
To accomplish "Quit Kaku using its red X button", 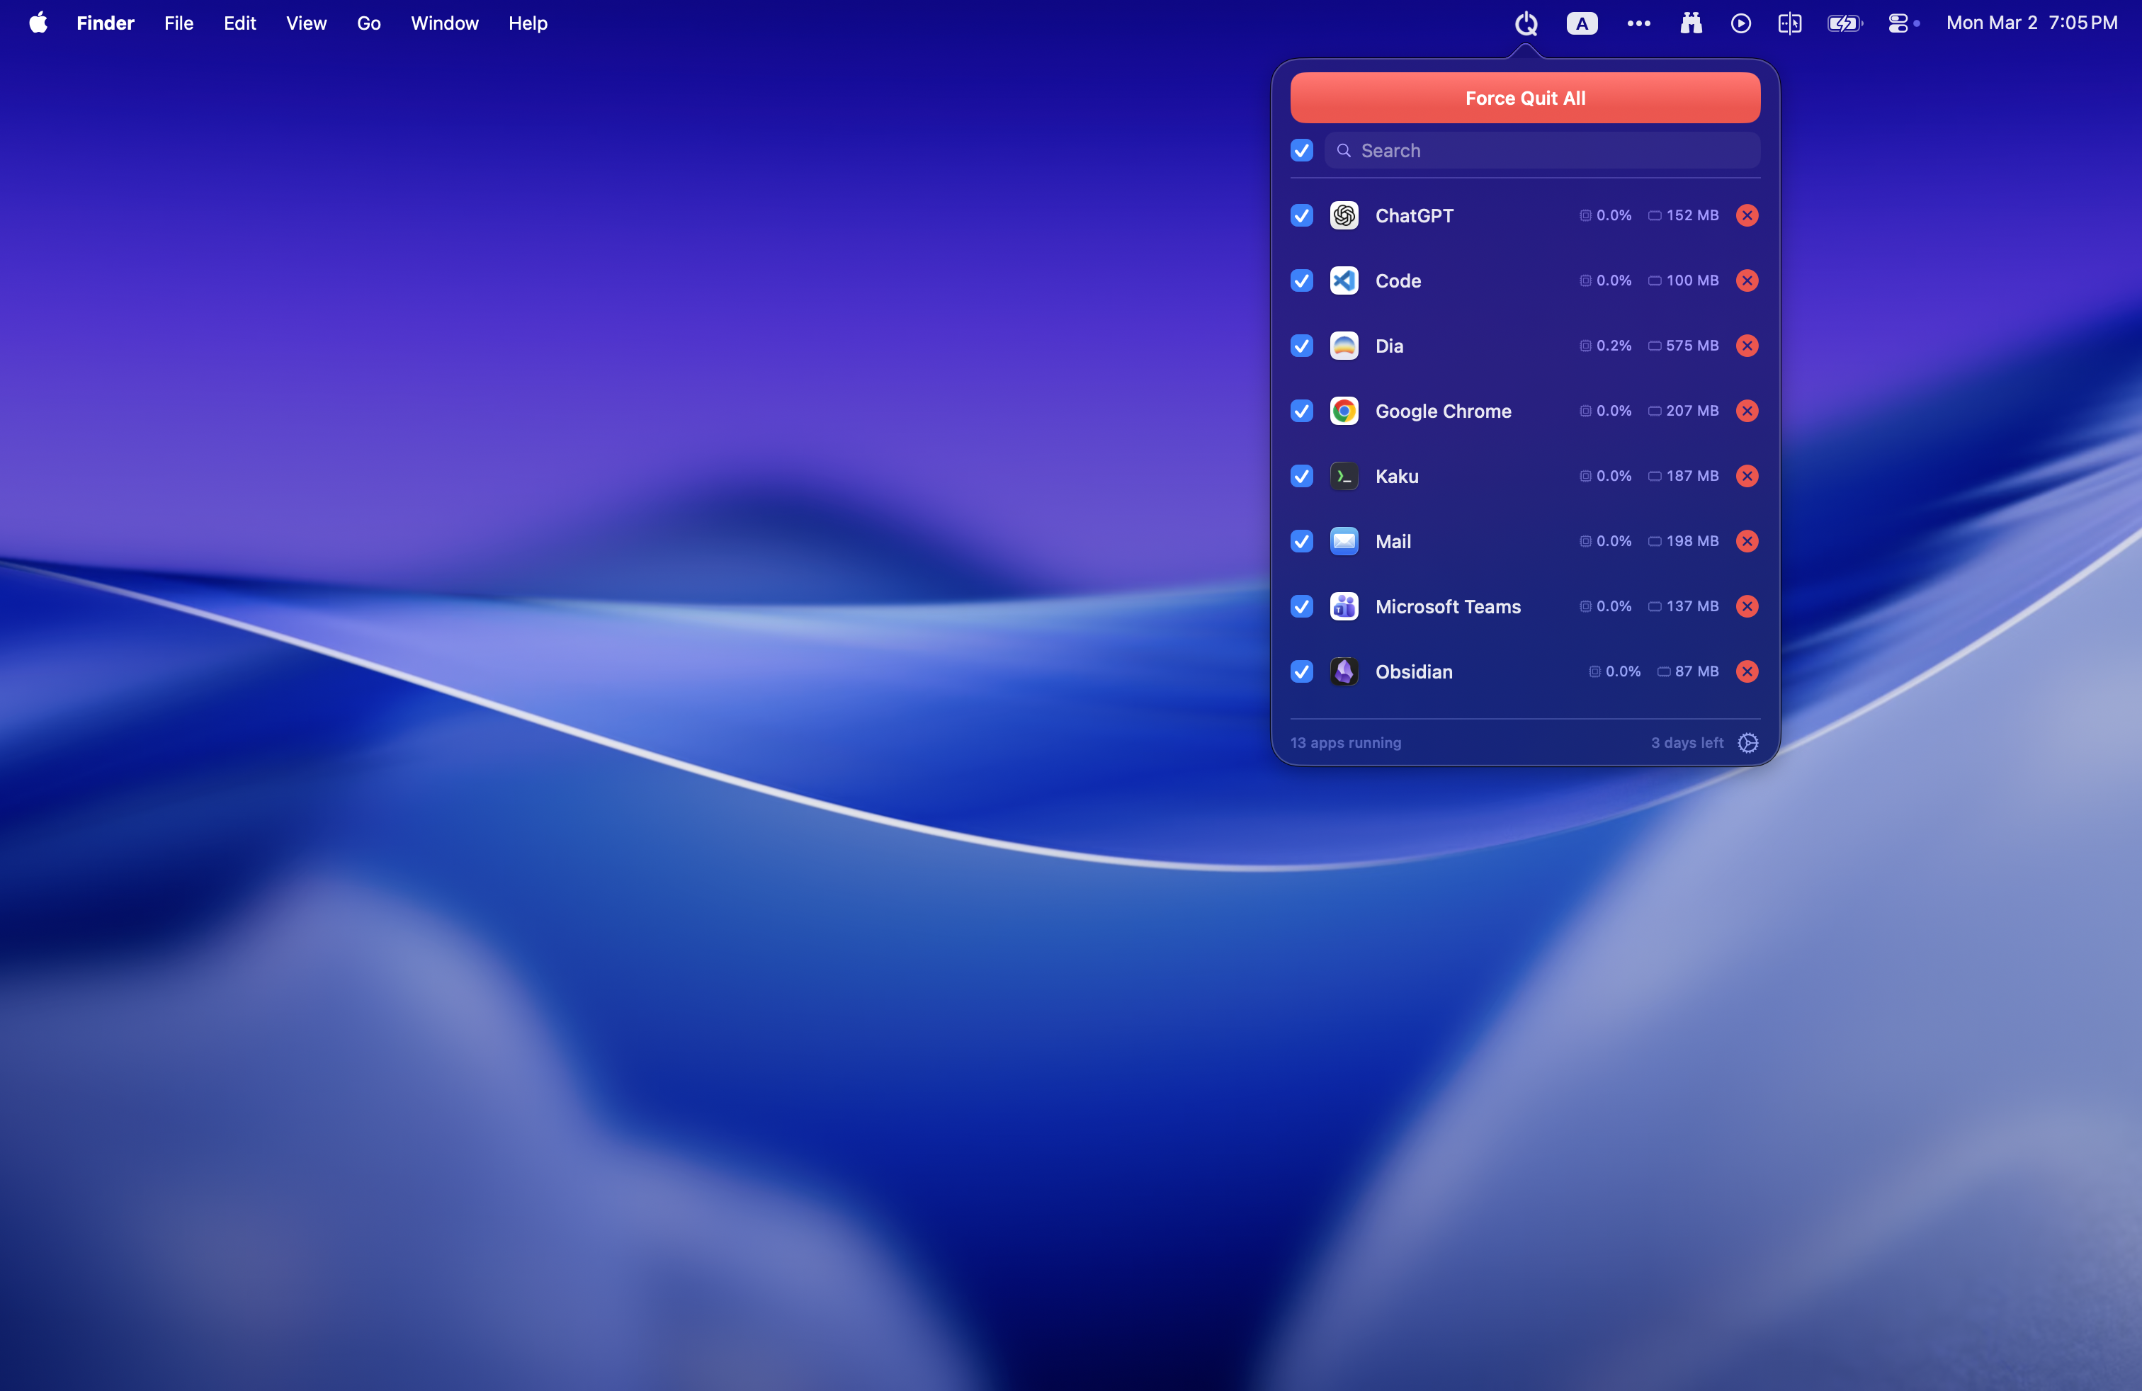I will click(x=1747, y=476).
